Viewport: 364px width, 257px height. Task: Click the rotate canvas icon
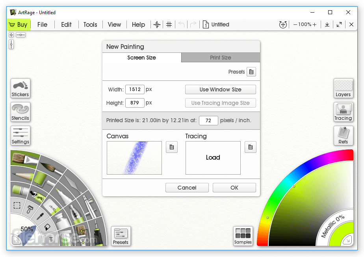(283, 24)
